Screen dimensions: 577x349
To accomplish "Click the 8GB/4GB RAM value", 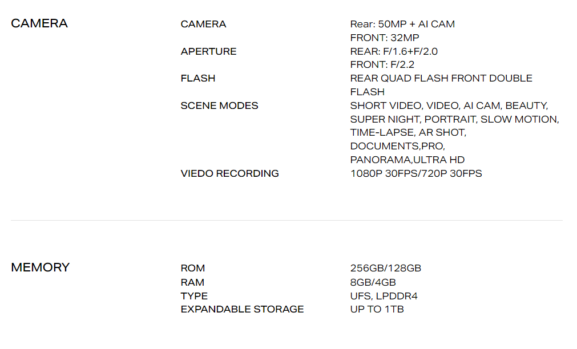I will [373, 282].
